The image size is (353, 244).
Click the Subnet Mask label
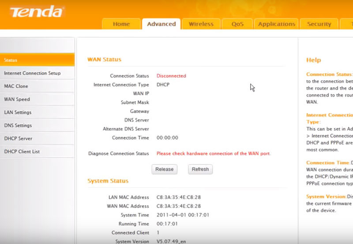pyautogui.click(x=135, y=102)
